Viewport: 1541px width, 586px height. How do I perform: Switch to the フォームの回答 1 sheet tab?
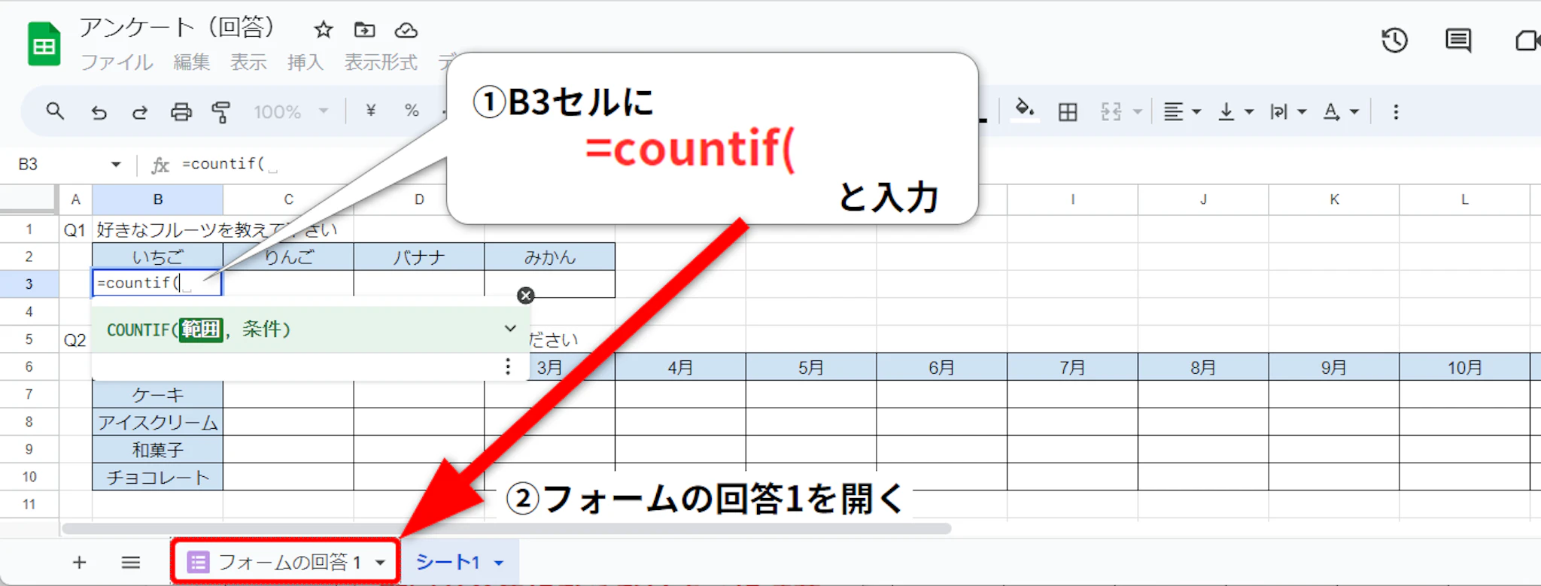284,562
